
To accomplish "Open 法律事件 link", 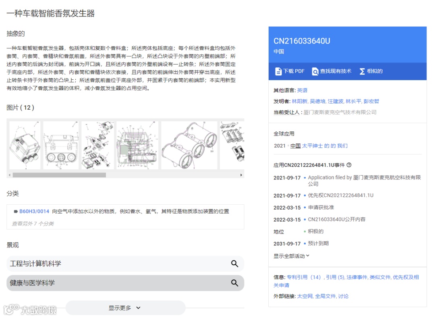I will click(357, 277).
